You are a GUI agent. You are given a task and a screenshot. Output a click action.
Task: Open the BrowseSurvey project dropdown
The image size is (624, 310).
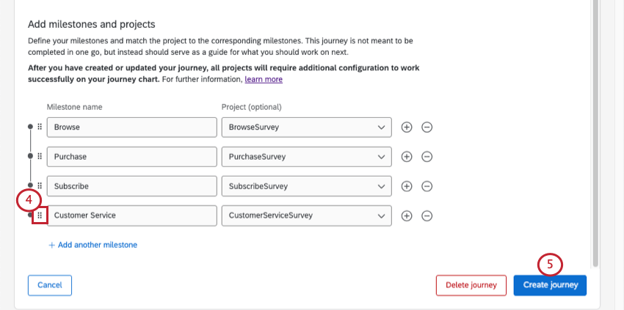[x=306, y=127]
